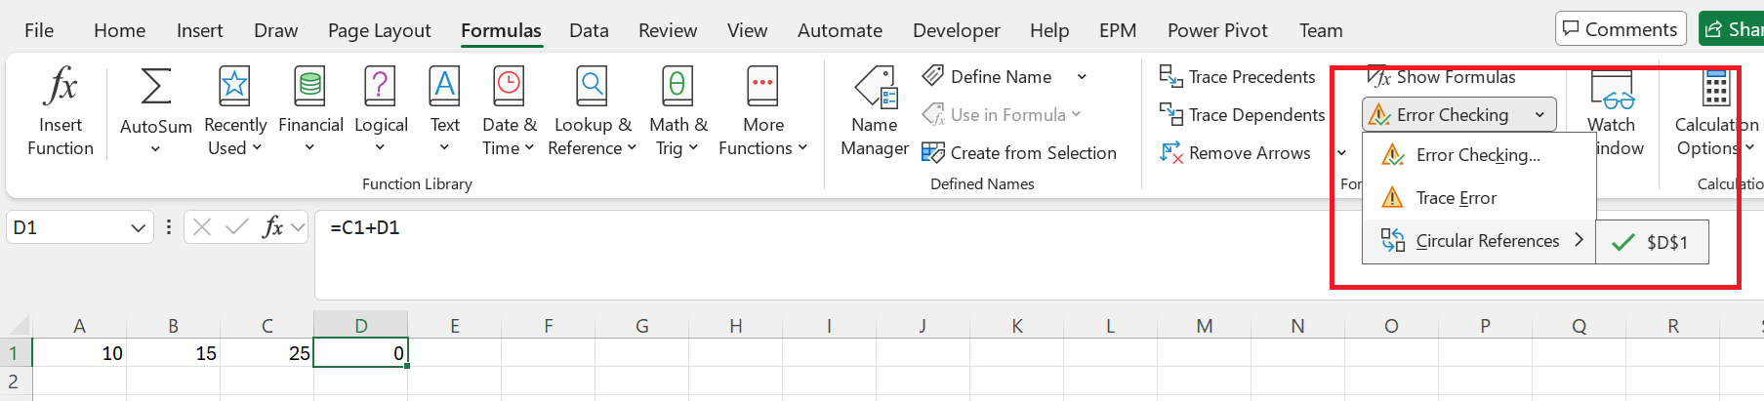Select cell C1 containing 25
Viewport: 1764px width, 401px height.
click(x=267, y=353)
